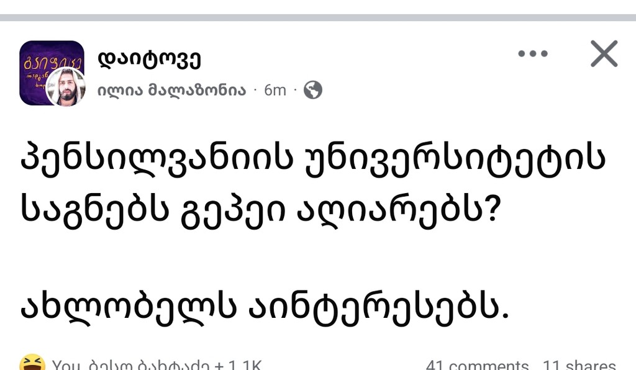Viewport: 636px width, 370px height.
Task: Click the laughing Haha reaction emoji
Action: [31, 364]
